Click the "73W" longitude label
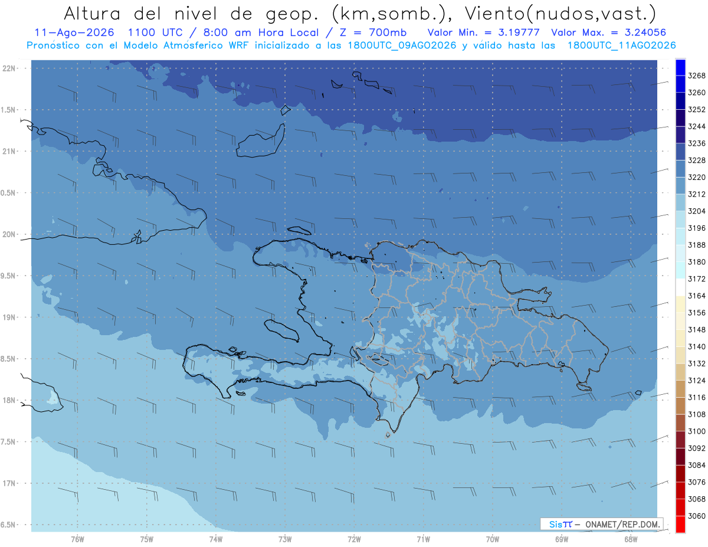The width and height of the screenshot is (708, 547). pyautogui.click(x=285, y=539)
